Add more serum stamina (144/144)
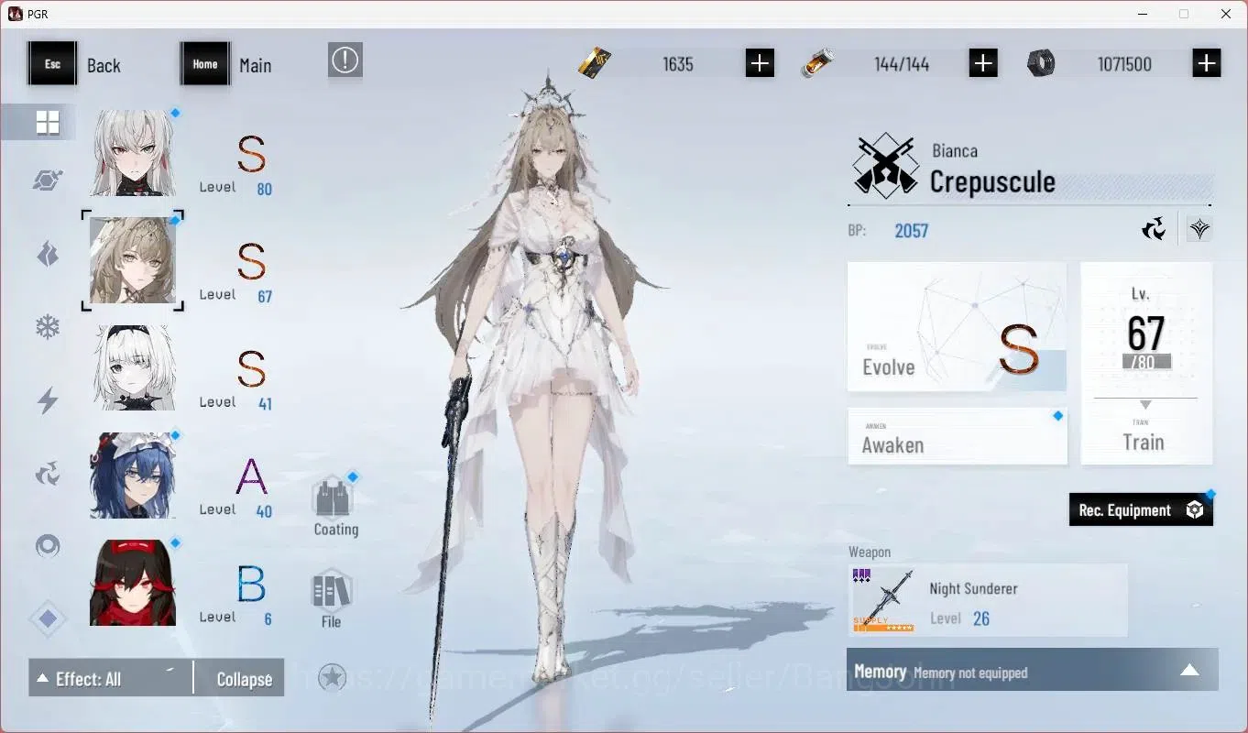 tap(983, 63)
